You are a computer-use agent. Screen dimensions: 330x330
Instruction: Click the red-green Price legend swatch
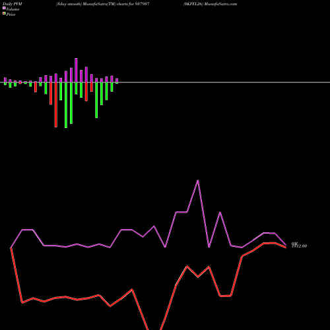4,14
